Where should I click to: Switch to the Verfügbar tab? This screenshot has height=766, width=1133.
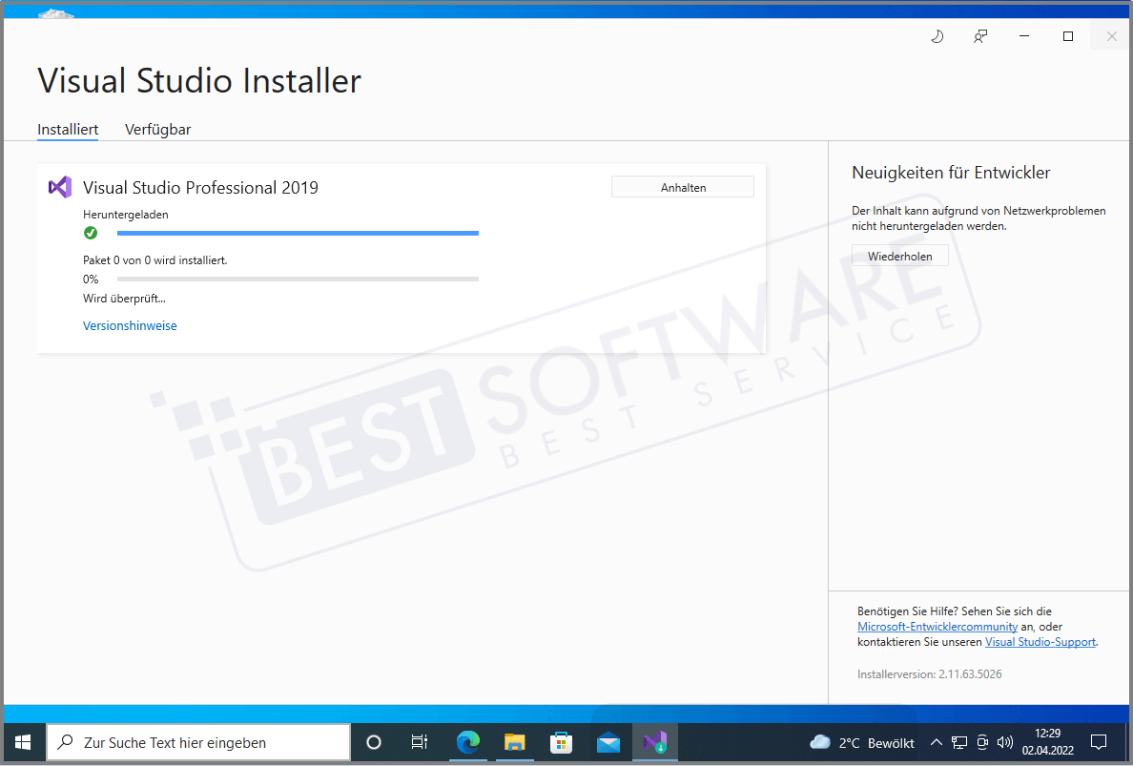pyautogui.click(x=157, y=129)
